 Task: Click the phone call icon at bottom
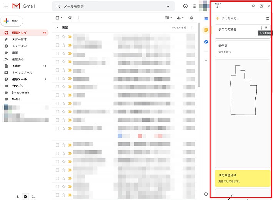(x=33, y=197)
